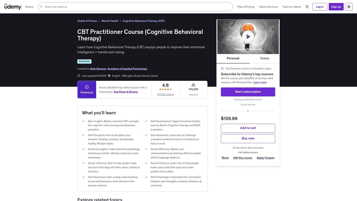Open the Mental Health breadcrumb
Image resolution: width=357 pixels, height=201 pixels.
(x=110, y=21)
